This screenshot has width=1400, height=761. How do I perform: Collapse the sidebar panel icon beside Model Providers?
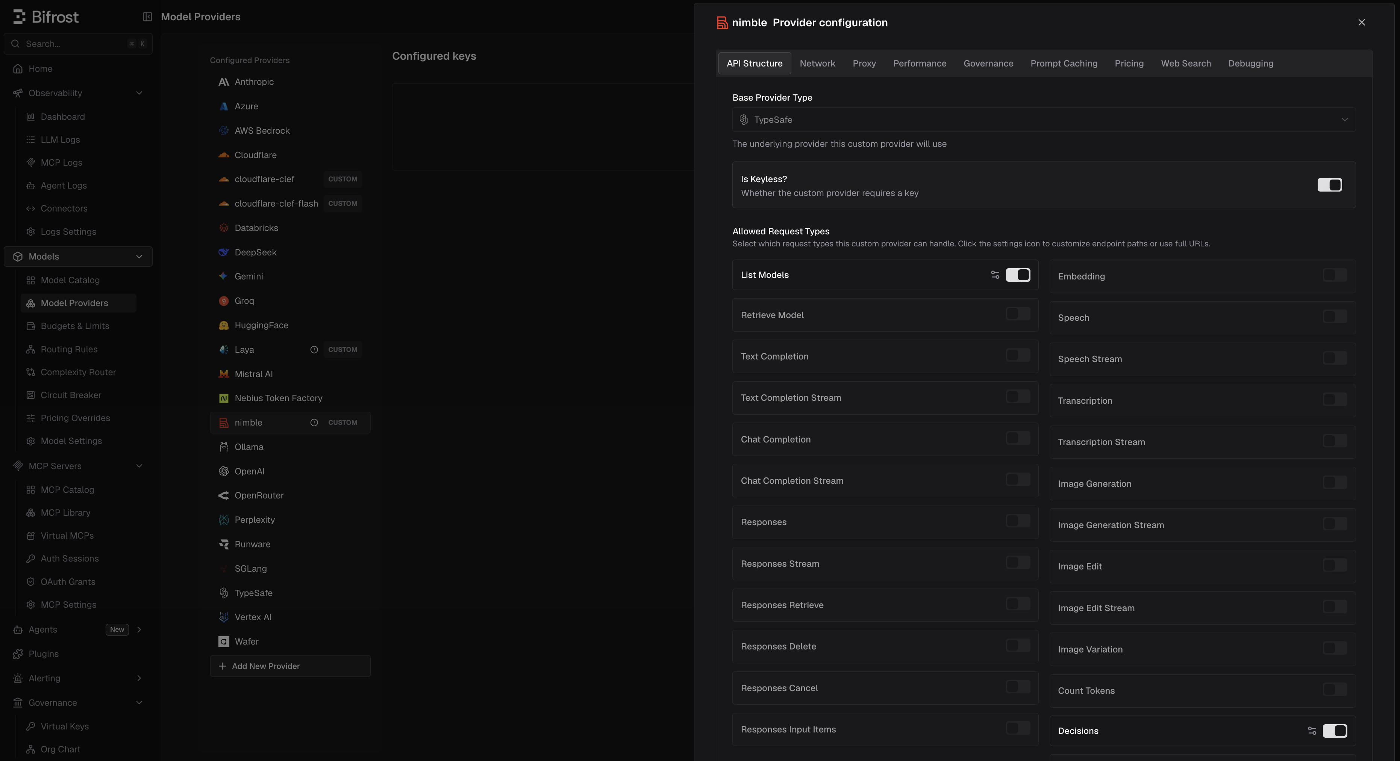(147, 17)
